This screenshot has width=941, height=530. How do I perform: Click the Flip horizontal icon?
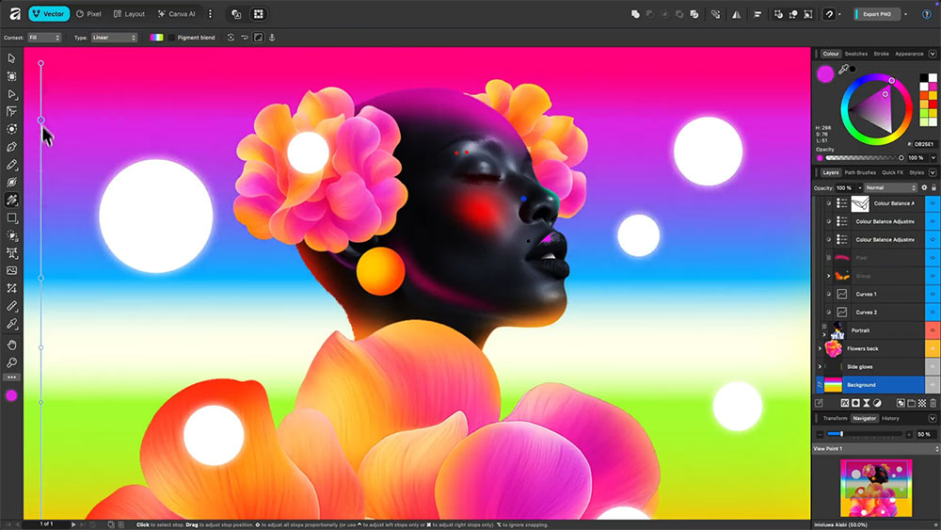(x=737, y=14)
